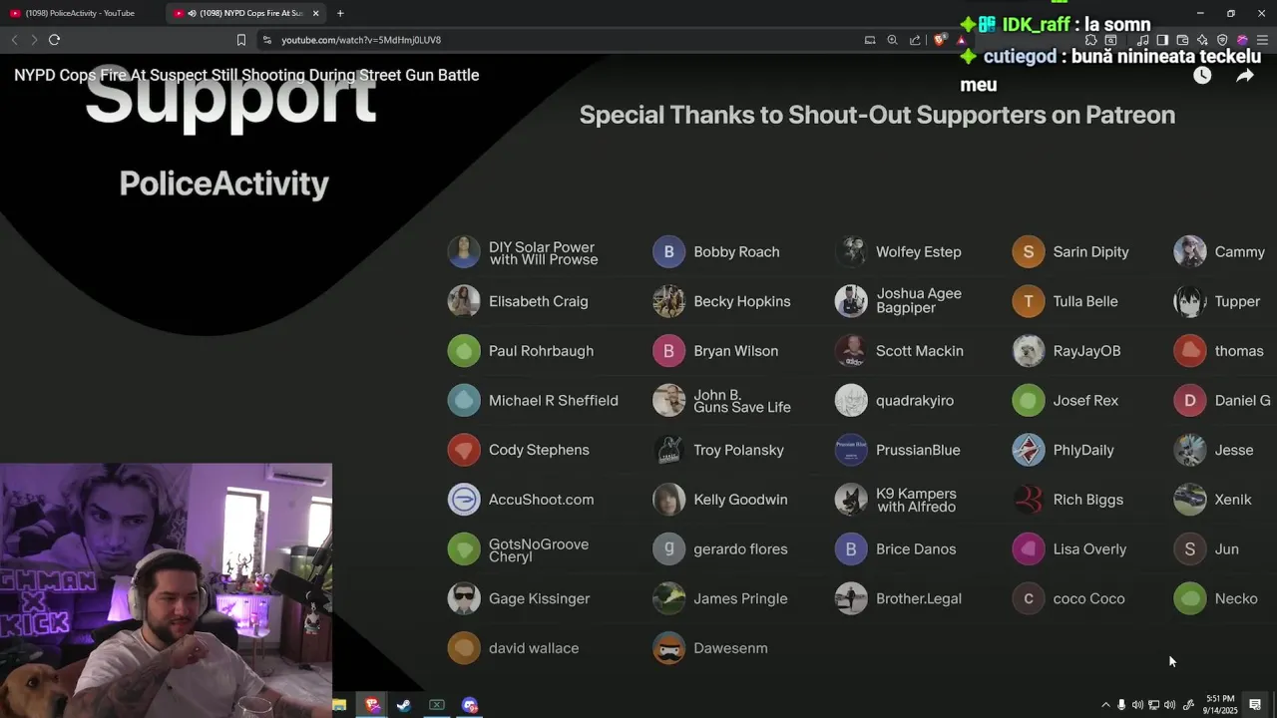Open the page zoom magnifier icon
Image resolution: width=1277 pixels, height=718 pixels.
pos(892,40)
